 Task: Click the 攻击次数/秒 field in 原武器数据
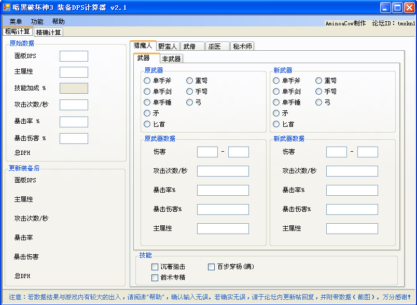pos(223,171)
